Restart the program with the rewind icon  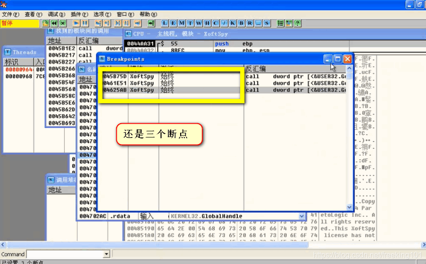click(54, 23)
